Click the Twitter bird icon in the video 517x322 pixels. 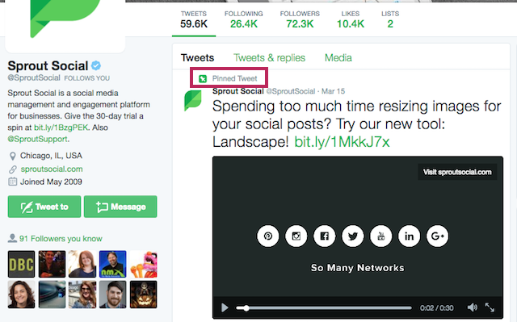[x=353, y=236]
